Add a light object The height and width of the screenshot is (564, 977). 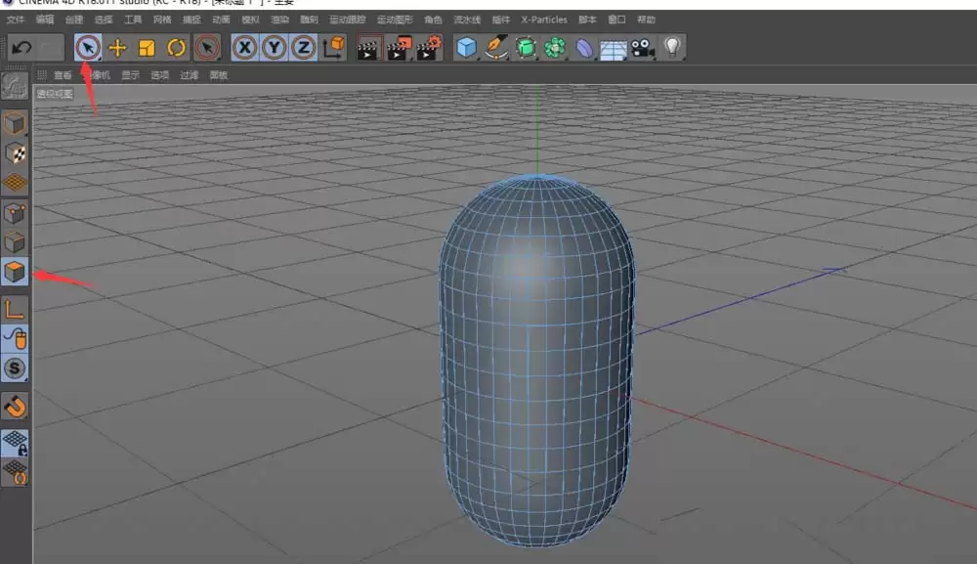click(674, 47)
